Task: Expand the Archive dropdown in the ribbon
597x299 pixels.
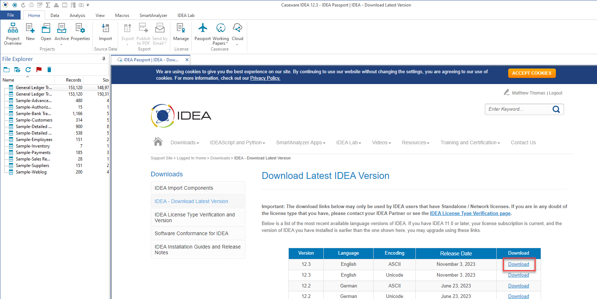Action: pos(61,45)
